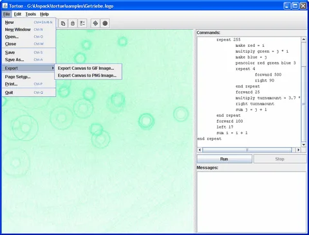Click the Run button
The height and width of the screenshot is (235, 309).
[x=225, y=159]
